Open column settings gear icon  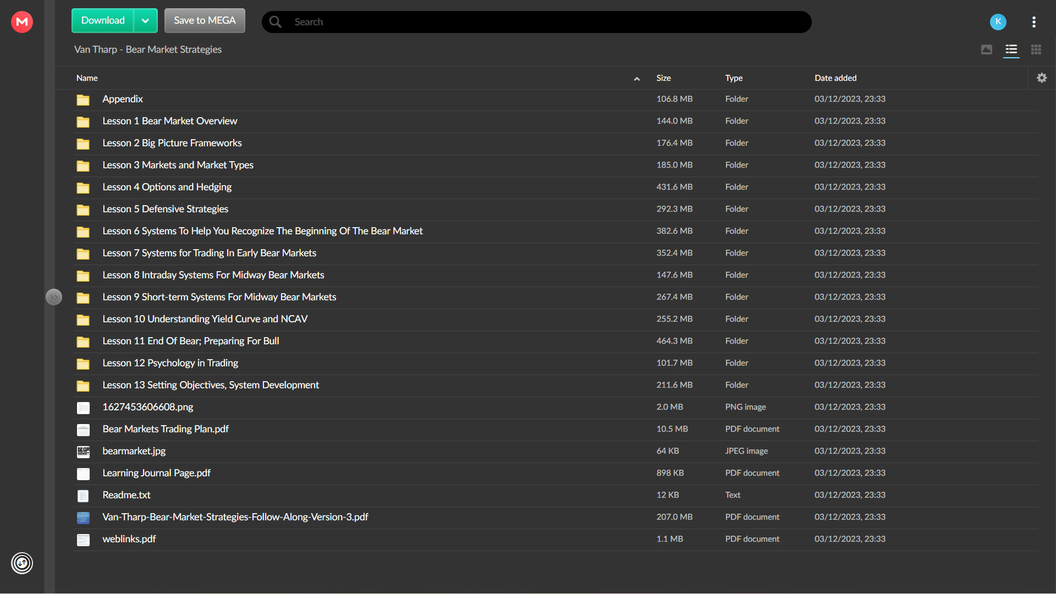coord(1042,78)
